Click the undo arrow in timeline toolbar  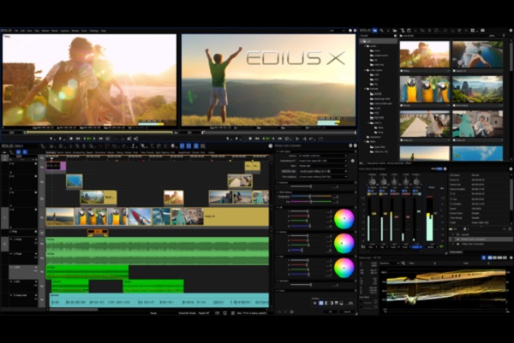coord(114,146)
